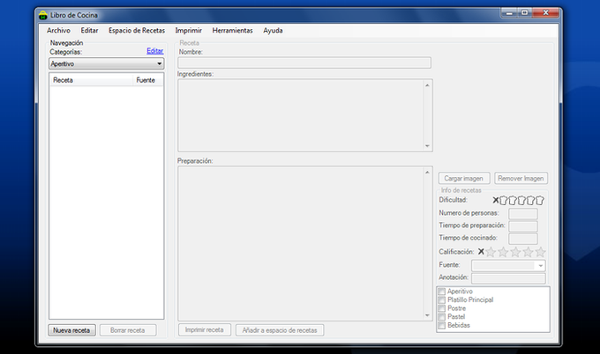The image size is (600, 354).
Task: Open the Herramientas menu
Action: coord(232,31)
